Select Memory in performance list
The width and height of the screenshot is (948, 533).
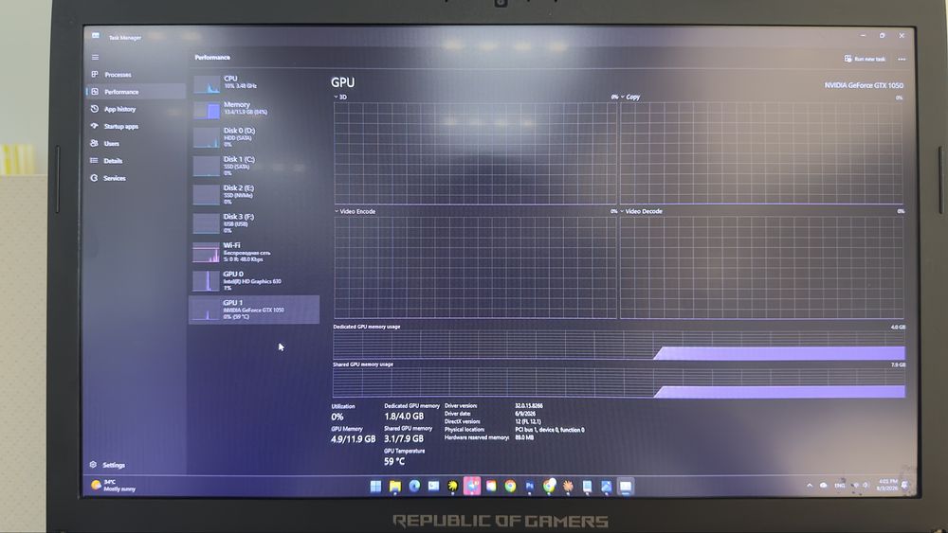tap(254, 109)
